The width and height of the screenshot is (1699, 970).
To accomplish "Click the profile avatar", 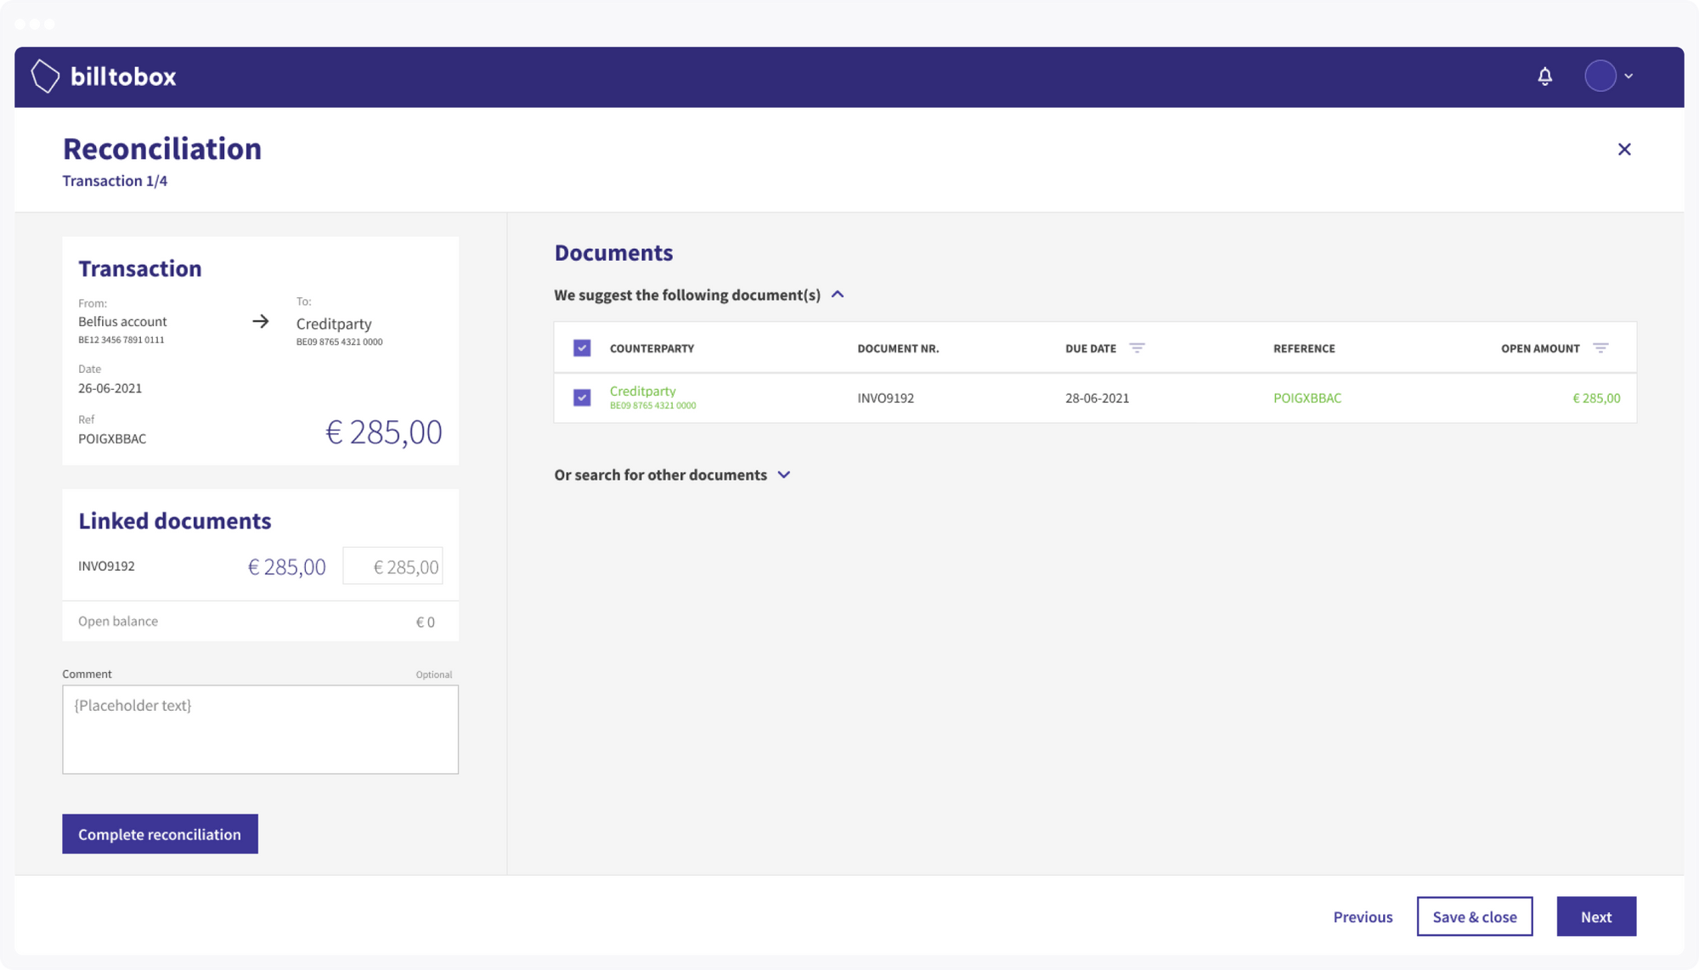I will (x=1600, y=76).
